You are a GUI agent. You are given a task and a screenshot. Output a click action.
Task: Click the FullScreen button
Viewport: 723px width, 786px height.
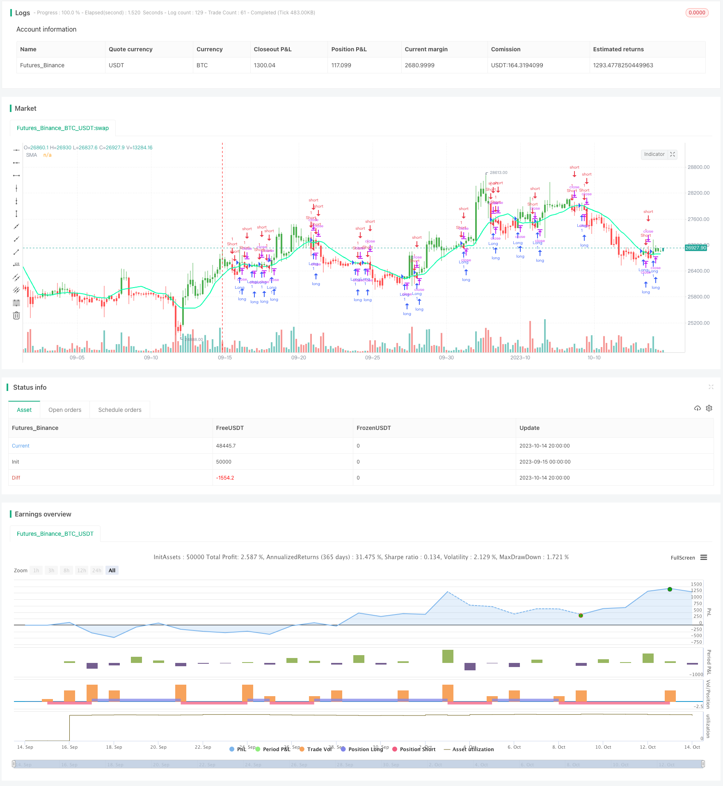(683, 558)
